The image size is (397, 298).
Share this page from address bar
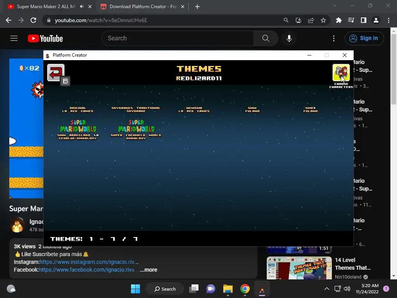311,20
